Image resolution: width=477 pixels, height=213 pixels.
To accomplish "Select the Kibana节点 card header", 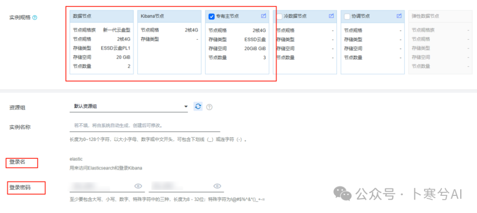I will [x=170, y=16].
